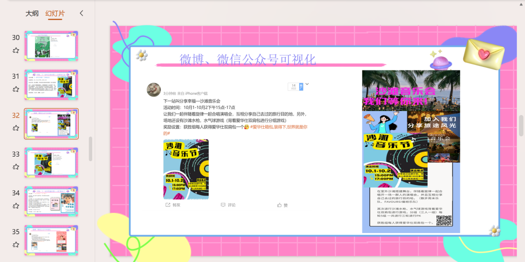The height and width of the screenshot is (262, 525).
Task: Click the text 3分钟前 来自 iPhone客户端
Action: point(185,93)
